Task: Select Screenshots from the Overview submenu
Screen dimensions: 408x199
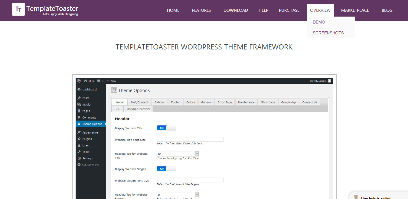Action: [328, 33]
